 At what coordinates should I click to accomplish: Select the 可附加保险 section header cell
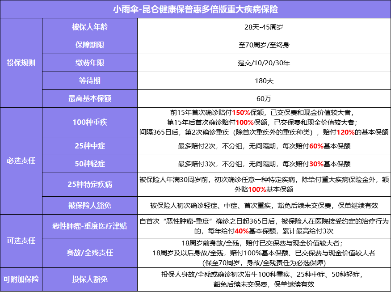21,279
